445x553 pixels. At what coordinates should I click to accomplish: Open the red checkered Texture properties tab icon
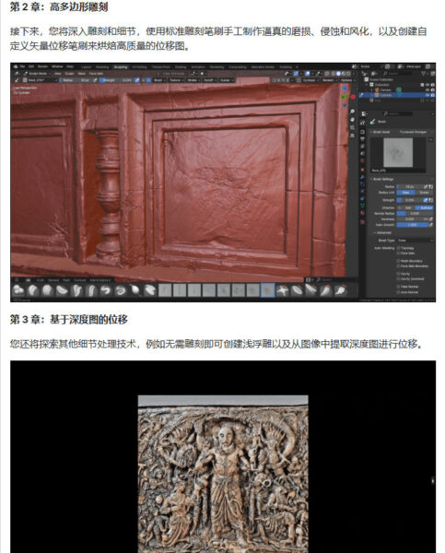coord(362,221)
